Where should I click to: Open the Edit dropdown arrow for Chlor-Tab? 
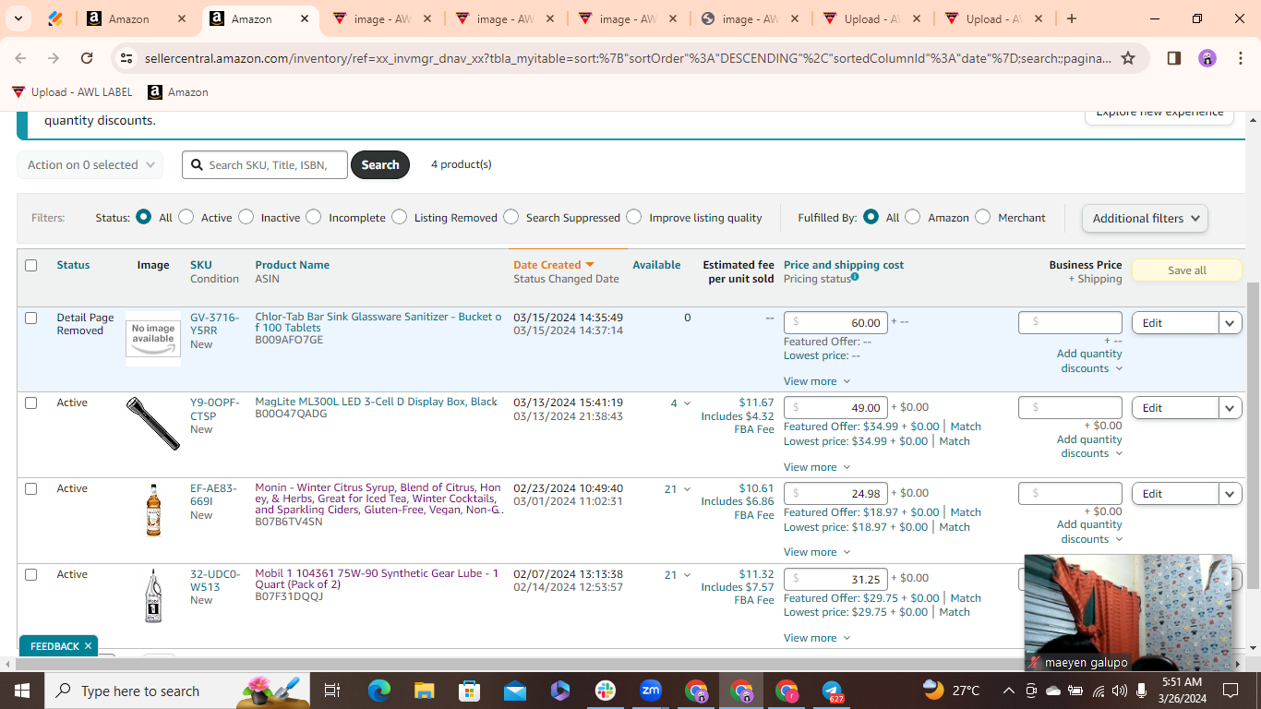tap(1231, 323)
